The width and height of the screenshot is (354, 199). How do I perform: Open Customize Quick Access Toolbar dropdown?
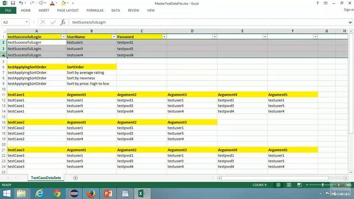point(72,3)
